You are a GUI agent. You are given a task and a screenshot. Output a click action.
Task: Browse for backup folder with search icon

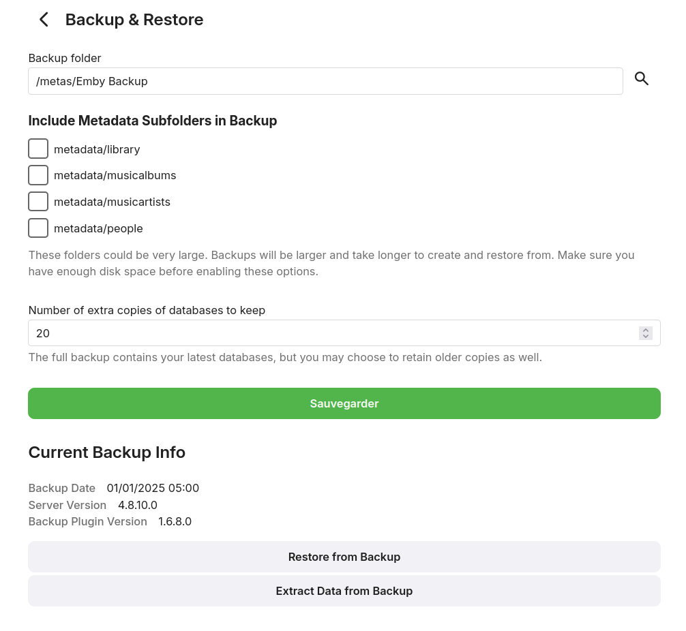[642, 79]
